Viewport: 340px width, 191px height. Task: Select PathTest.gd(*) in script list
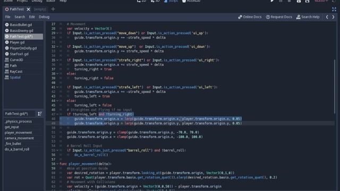23,37
